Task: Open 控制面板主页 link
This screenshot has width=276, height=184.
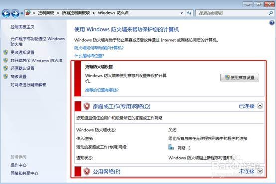Action: tap(22, 27)
